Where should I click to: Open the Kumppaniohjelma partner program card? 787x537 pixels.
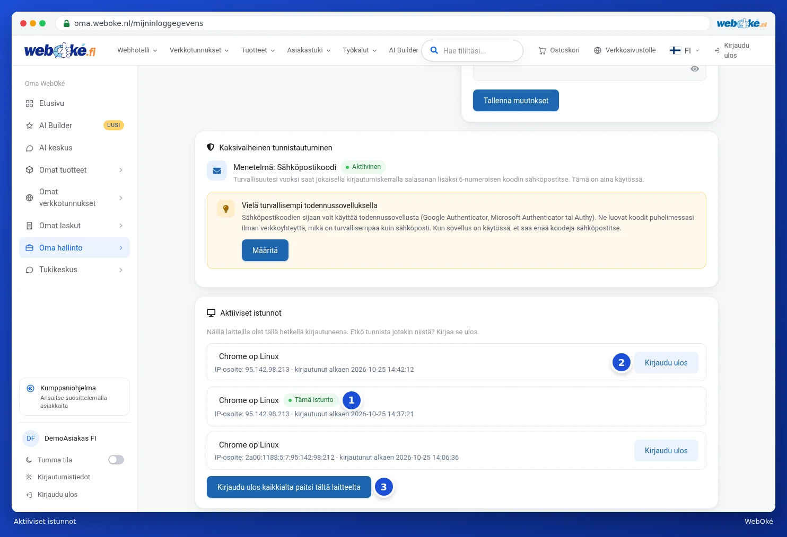(74, 397)
